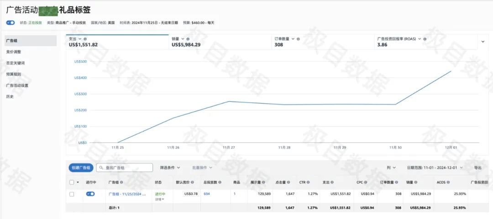Viewport: 493px width, 219px height.
Task: Select the 3.86 ROAS metric card
Action: pos(426,42)
